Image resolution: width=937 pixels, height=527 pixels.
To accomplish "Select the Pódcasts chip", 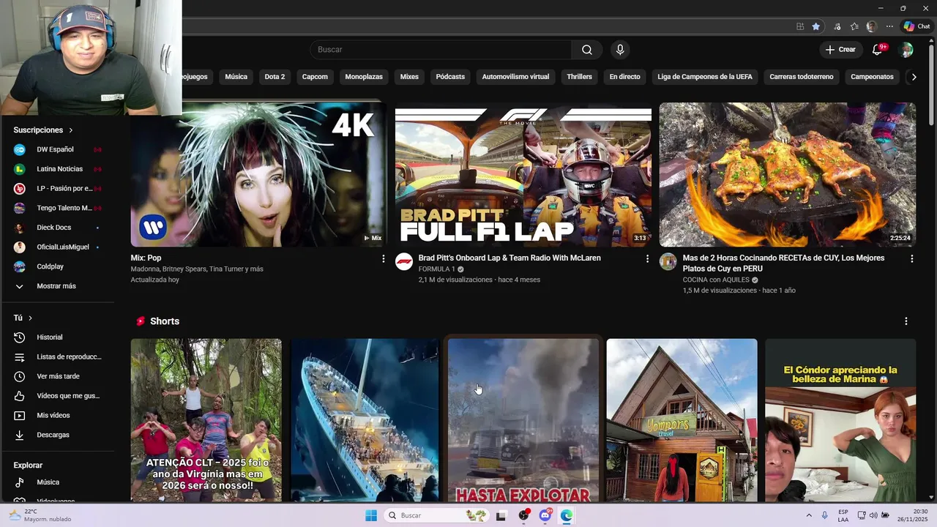I will pyautogui.click(x=450, y=76).
